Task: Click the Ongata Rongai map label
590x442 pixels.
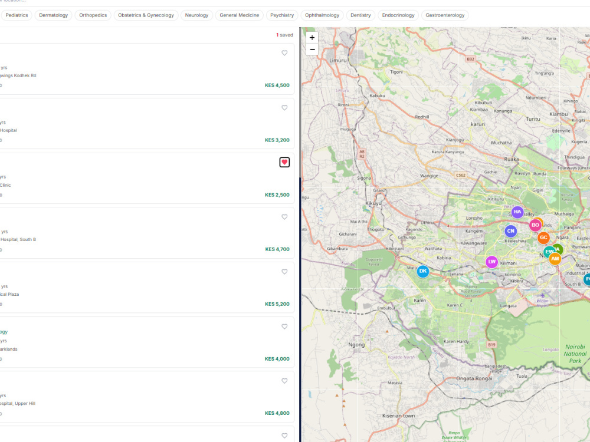Action: [x=474, y=378]
